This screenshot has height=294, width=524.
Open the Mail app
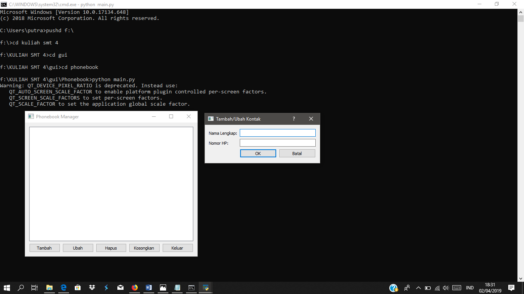point(120,287)
